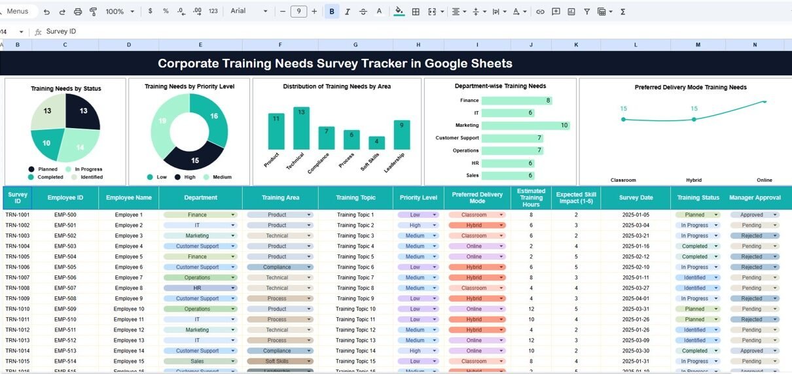Toggle italic formatting
Viewport: 792px width, 374px height.
tap(348, 12)
